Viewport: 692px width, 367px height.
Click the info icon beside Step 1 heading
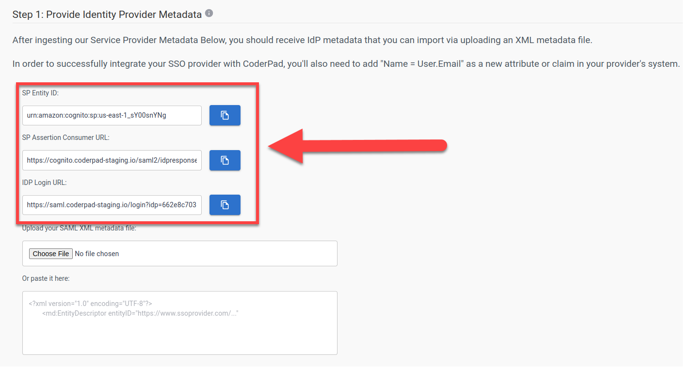point(209,14)
